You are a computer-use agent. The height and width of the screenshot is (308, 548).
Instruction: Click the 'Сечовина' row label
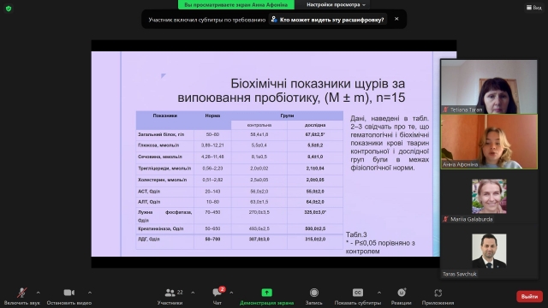(x=160, y=157)
